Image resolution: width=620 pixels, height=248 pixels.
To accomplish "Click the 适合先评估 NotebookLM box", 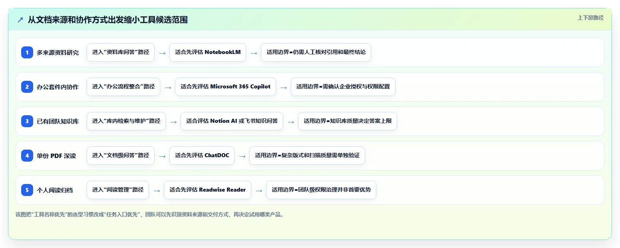I will pyautogui.click(x=208, y=52).
